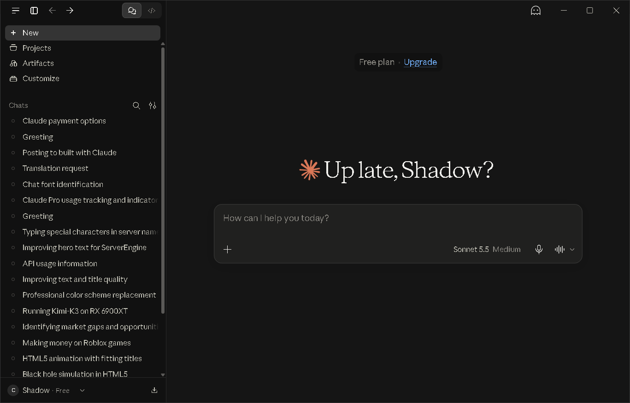The image size is (630, 403).
Task: Go back with the left arrow
Action: pos(52,11)
